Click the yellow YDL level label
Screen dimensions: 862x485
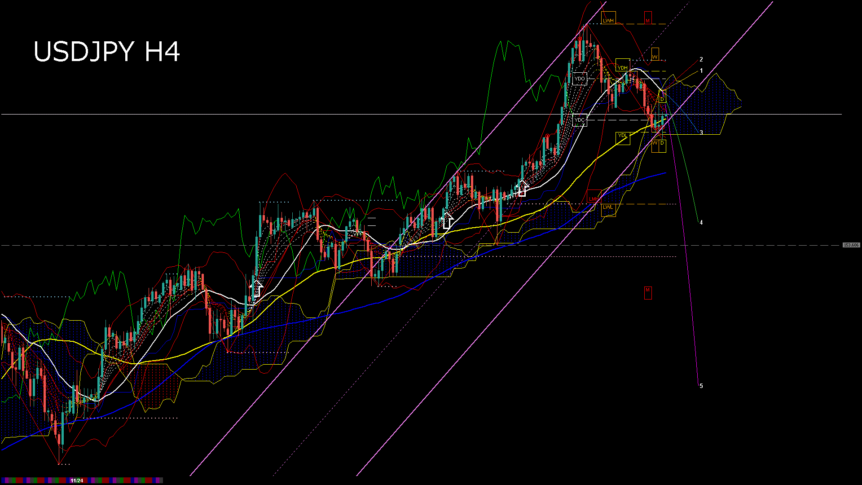[622, 136]
